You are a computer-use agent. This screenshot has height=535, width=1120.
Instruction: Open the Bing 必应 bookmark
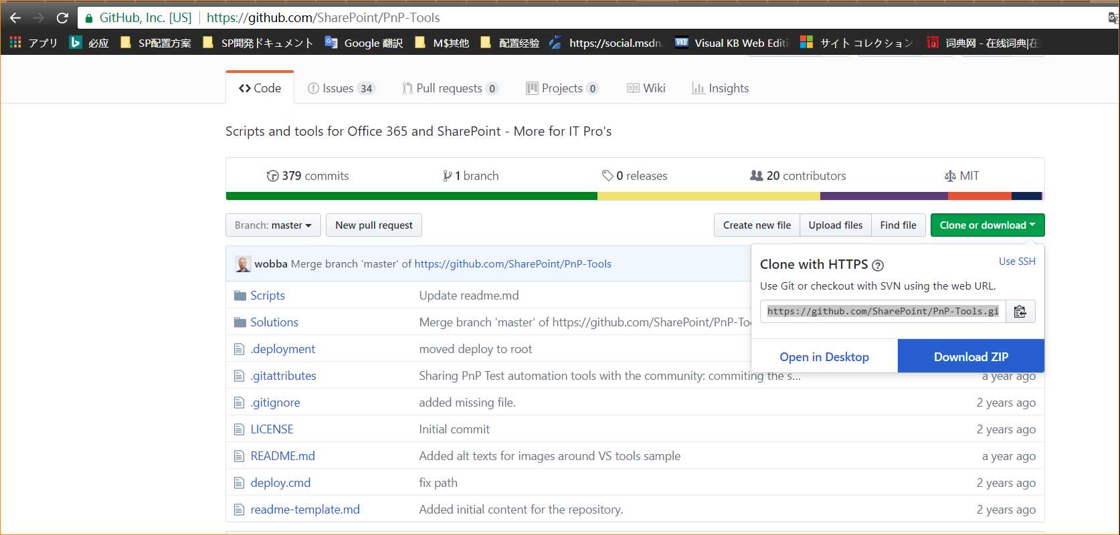point(90,43)
